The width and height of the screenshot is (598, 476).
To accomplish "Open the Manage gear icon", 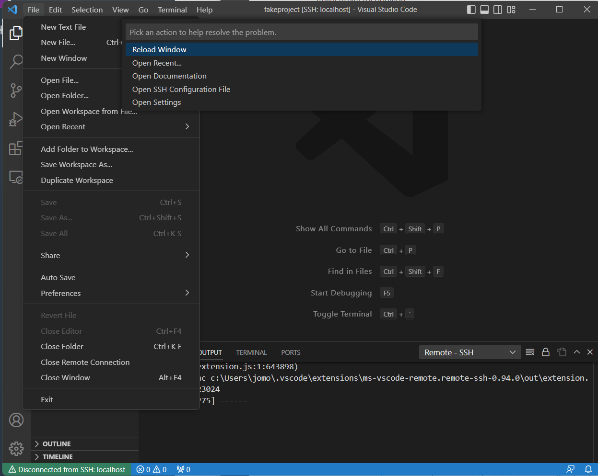I will pyautogui.click(x=16, y=449).
